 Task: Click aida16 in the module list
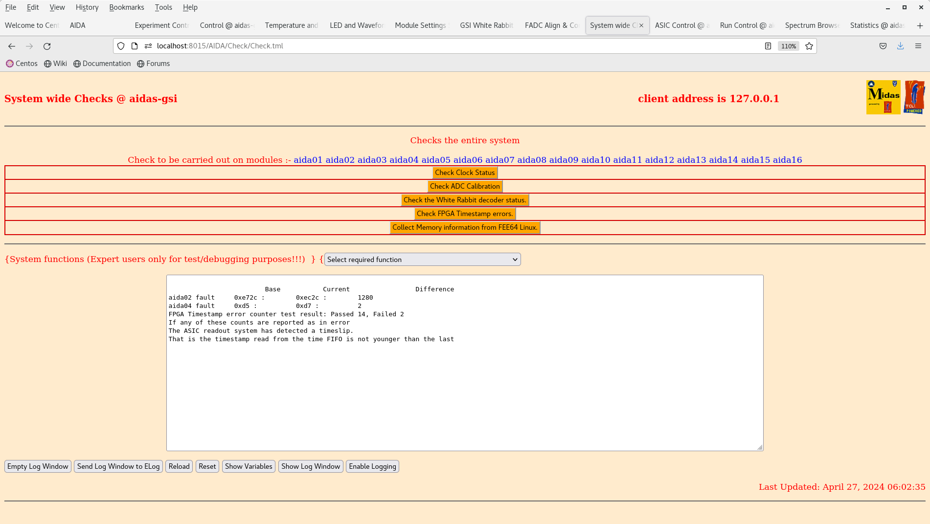click(x=787, y=160)
